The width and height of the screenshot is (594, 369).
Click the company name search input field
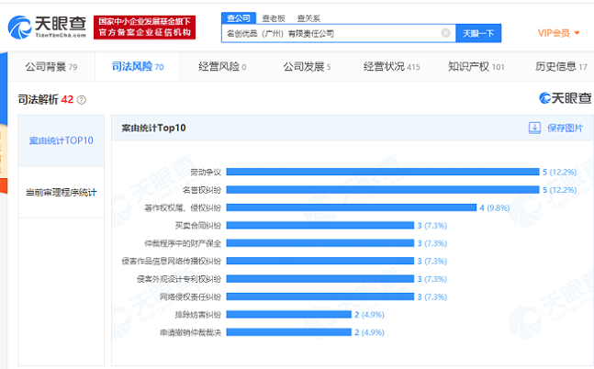[x=331, y=33]
